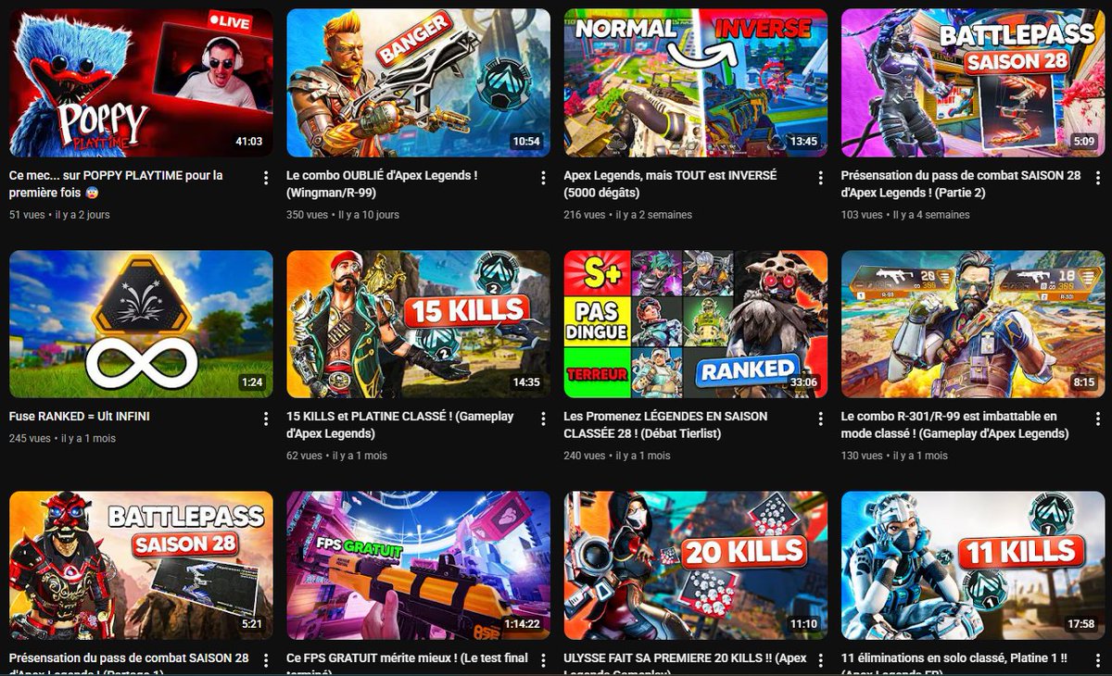This screenshot has height=676, width=1112.
Task: Open more actions for TOUT est INVERSÉ video
Action: pos(820,177)
